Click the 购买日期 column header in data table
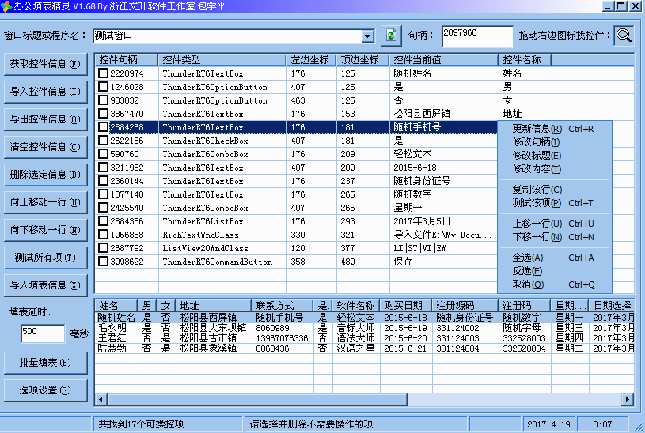Screen dimensions: 645x433 (405, 306)
